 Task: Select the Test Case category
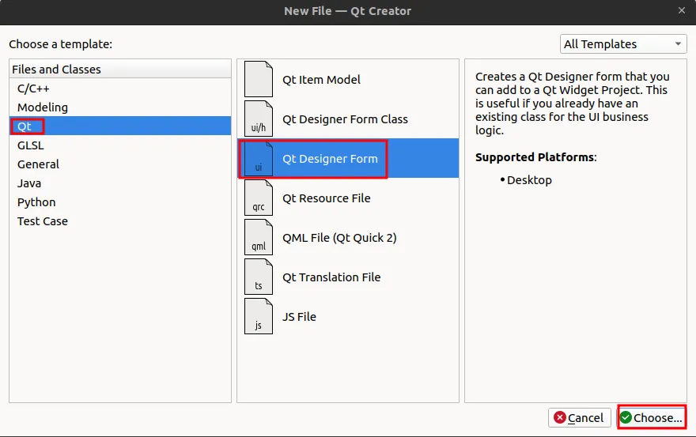pos(120,221)
